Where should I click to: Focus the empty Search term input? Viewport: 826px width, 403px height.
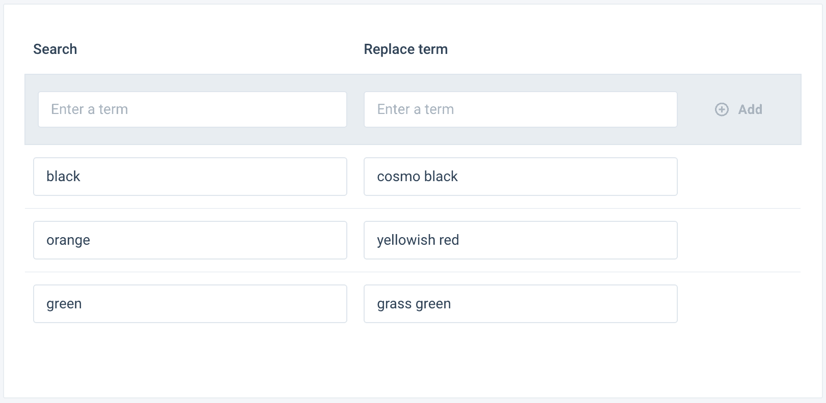click(x=192, y=109)
